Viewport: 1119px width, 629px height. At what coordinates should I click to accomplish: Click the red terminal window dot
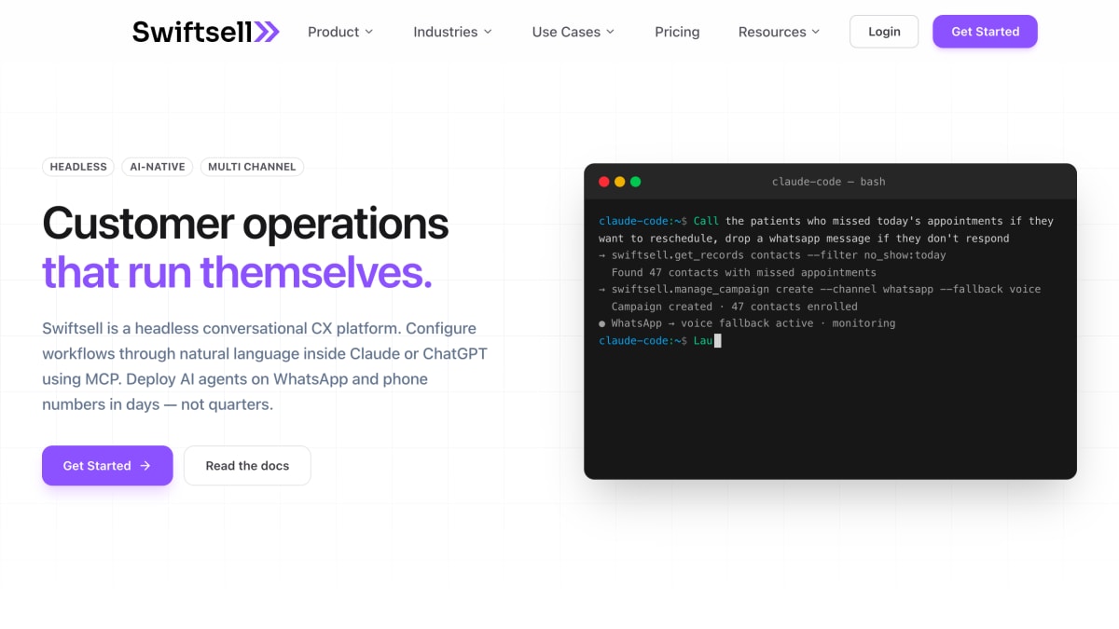click(x=604, y=182)
